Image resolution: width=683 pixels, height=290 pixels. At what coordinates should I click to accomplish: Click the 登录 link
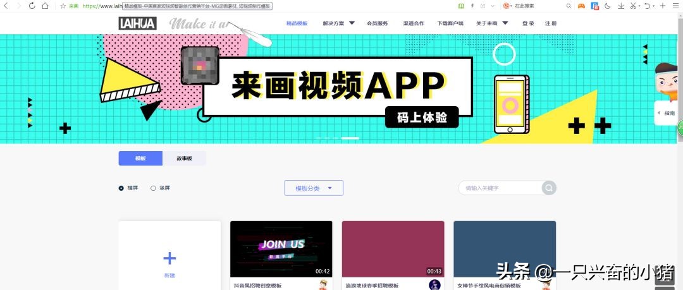pos(528,23)
